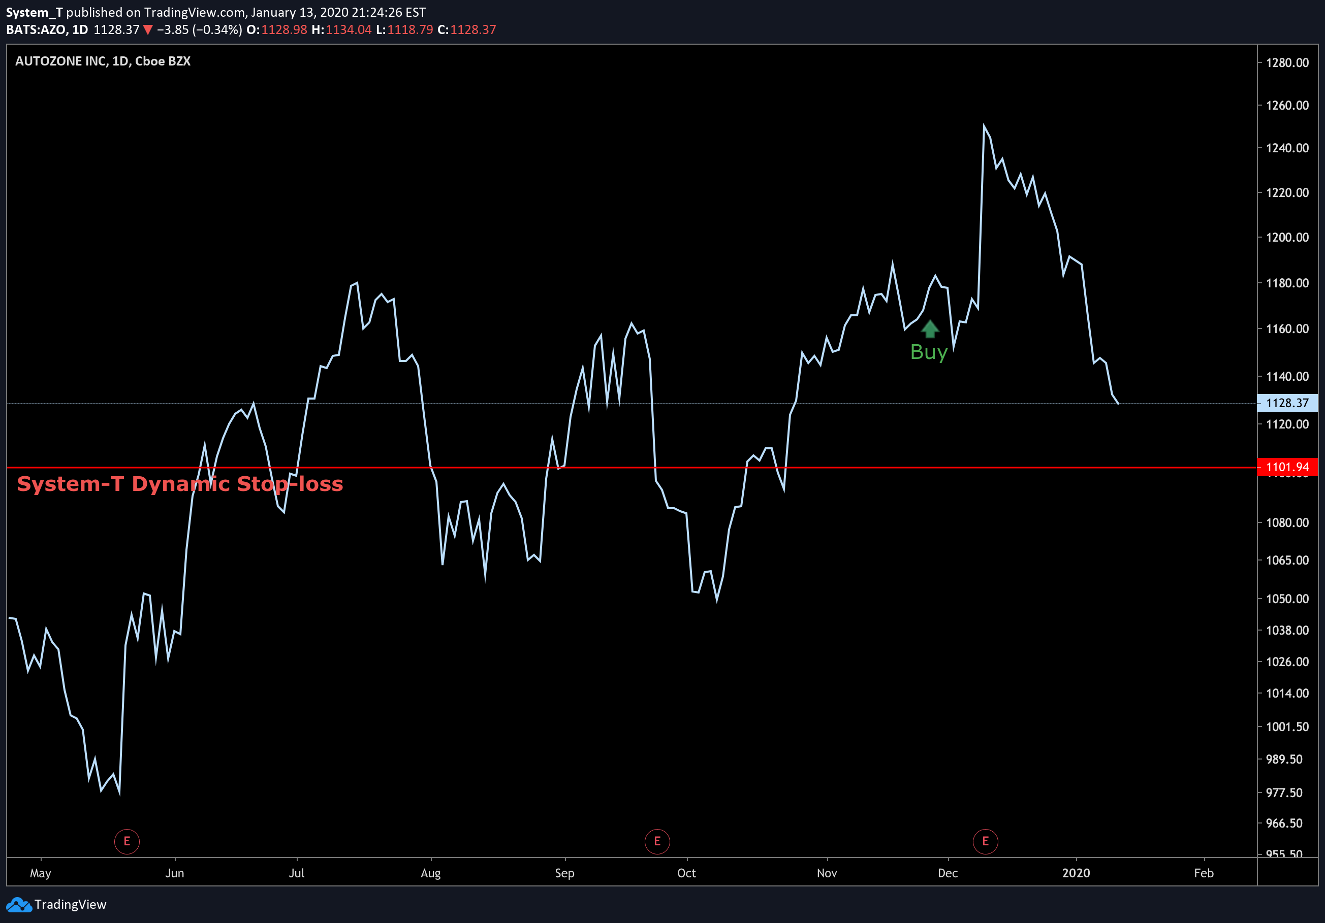This screenshot has width=1325, height=923.
Task: Click the 1001.50 price axis label
Action: tap(1287, 727)
